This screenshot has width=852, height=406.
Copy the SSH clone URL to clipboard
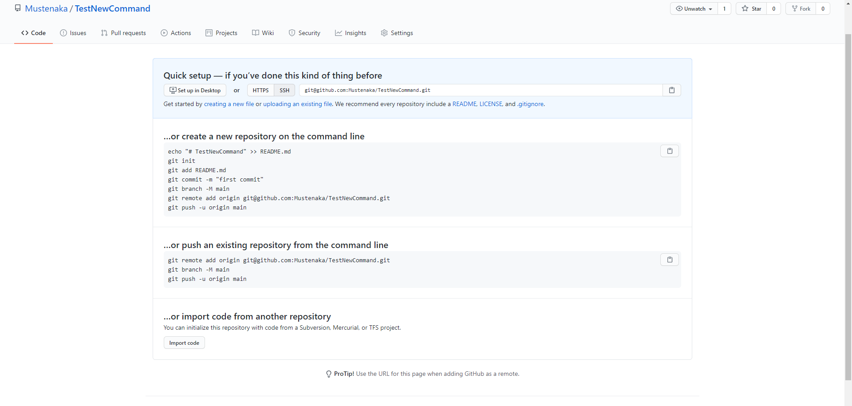[671, 90]
